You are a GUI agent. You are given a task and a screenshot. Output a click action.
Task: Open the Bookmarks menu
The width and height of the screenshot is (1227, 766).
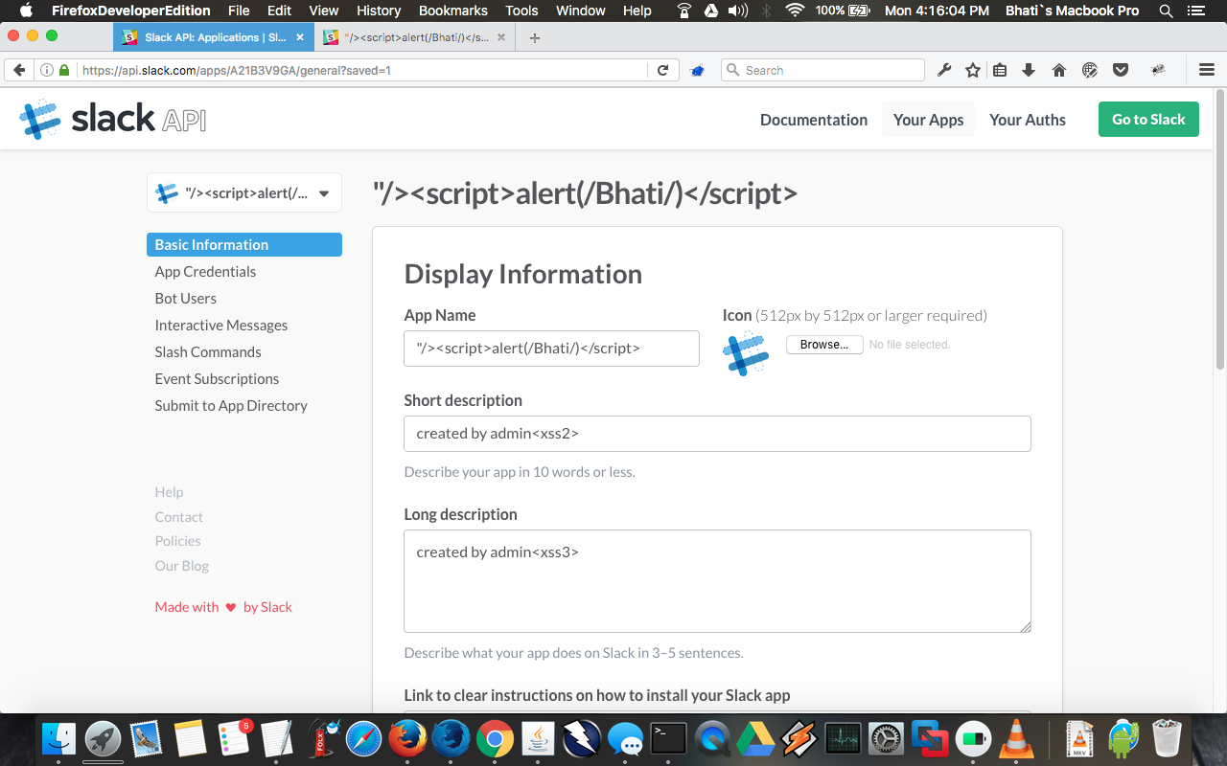click(453, 11)
